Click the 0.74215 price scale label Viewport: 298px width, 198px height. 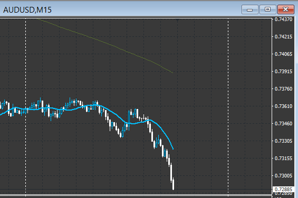pyautogui.click(x=283, y=37)
